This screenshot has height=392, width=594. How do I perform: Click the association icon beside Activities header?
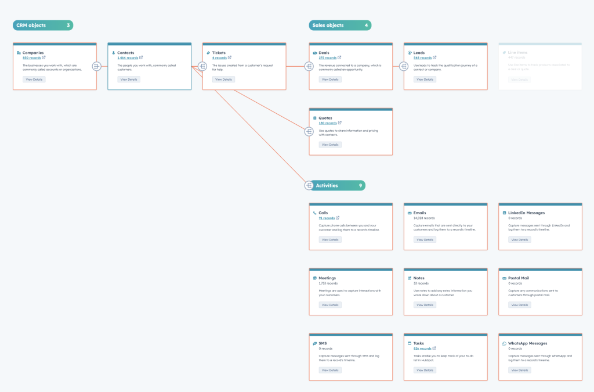pyautogui.click(x=309, y=185)
